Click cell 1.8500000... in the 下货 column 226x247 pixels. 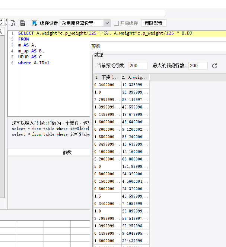click(107, 137)
